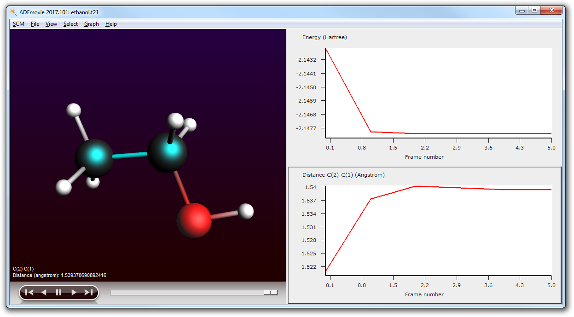This screenshot has width=574, height=317.
Task: Click the -2.1477 energy axis label
Action: point(307,128)
